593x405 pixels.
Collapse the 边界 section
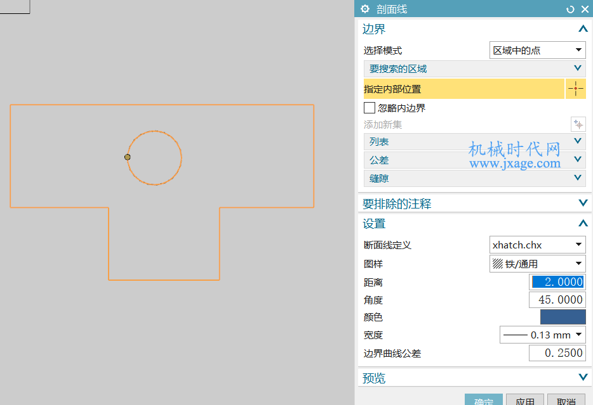tap(583, 29)
